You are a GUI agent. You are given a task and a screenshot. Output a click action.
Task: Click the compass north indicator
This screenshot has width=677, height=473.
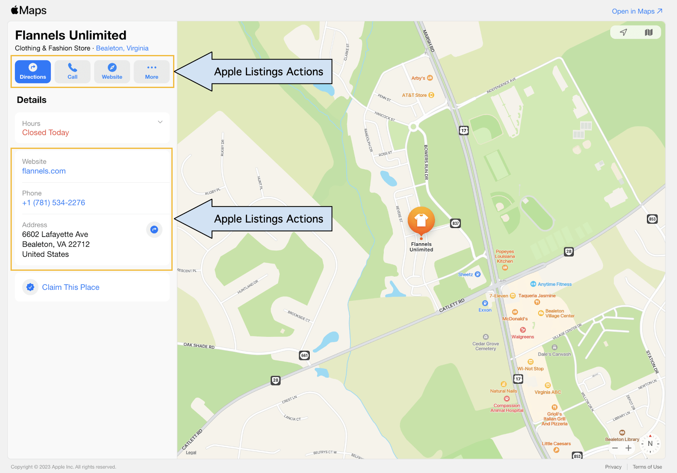[x=650, y=444]
